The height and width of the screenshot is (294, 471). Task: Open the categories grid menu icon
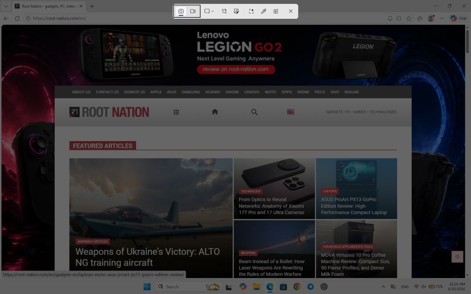coord(176,112)
